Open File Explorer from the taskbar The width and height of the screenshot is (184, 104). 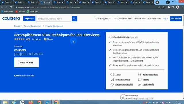tap(5, 102)
